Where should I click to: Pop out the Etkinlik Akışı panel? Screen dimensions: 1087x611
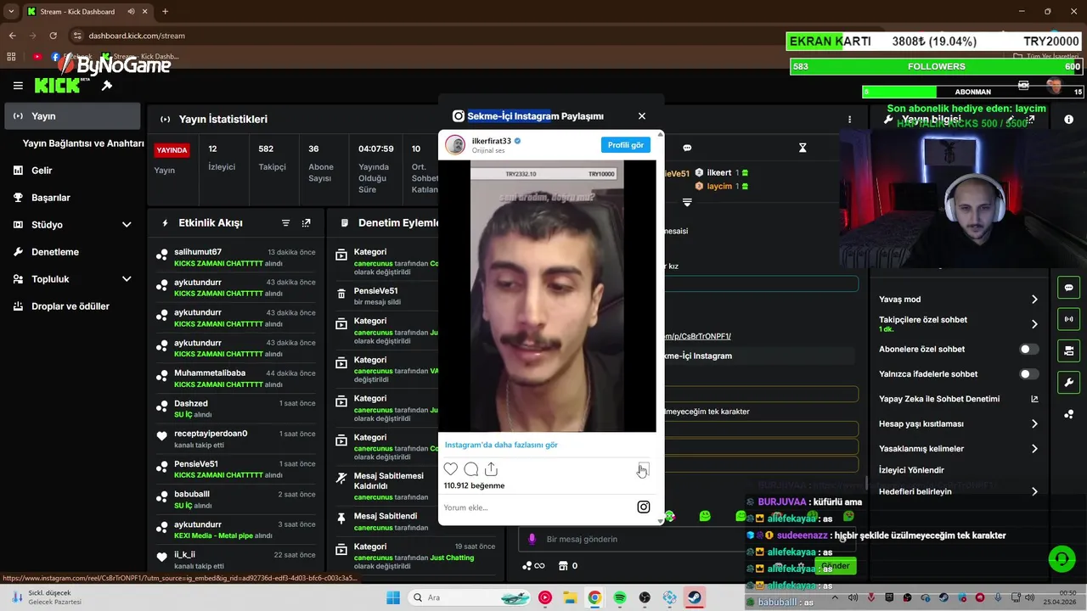[307, 223]
